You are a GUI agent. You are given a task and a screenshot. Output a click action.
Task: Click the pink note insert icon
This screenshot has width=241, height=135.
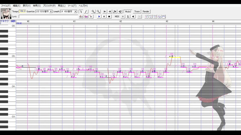point(86,16)
